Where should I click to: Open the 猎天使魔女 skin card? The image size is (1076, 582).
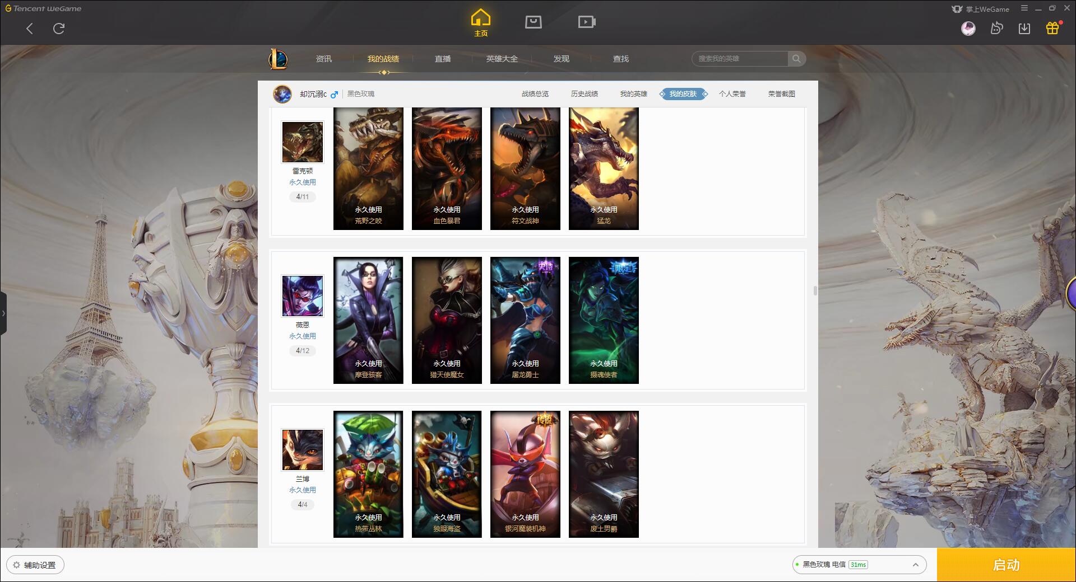[x=447, y=320]
